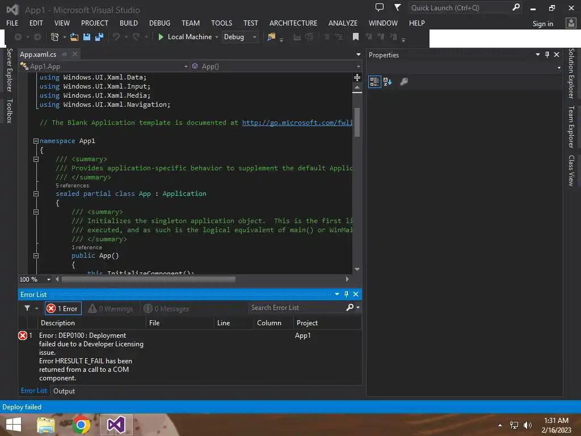Collapse the public App() constructor block
The width and height of the screenshot is (581, 436).
(36, 255)
